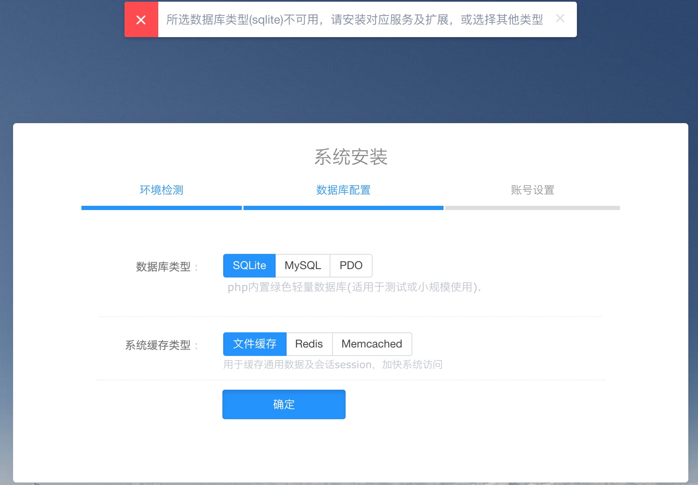Screen dimensions: 698x485
Task: Click the red error X icon in notification
Action: point(141,20)
